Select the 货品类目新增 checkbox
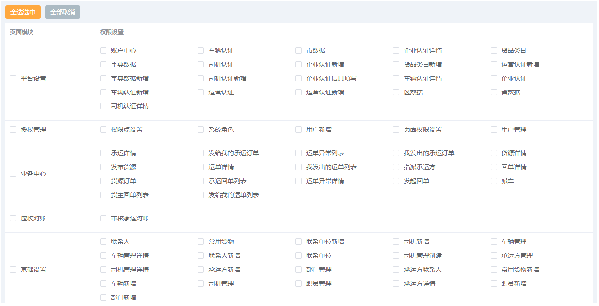599x306 pixels. pyautogui.click(x=396, y=64)
